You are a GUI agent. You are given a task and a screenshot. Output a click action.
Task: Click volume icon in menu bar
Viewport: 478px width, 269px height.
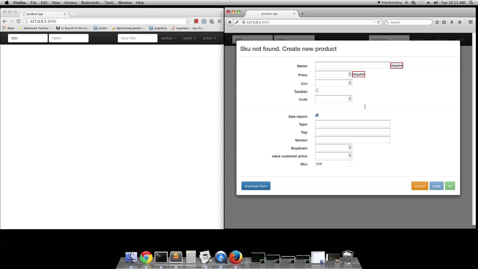tap(435, 3)
